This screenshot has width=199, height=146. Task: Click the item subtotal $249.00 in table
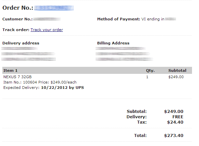(176, 77)
